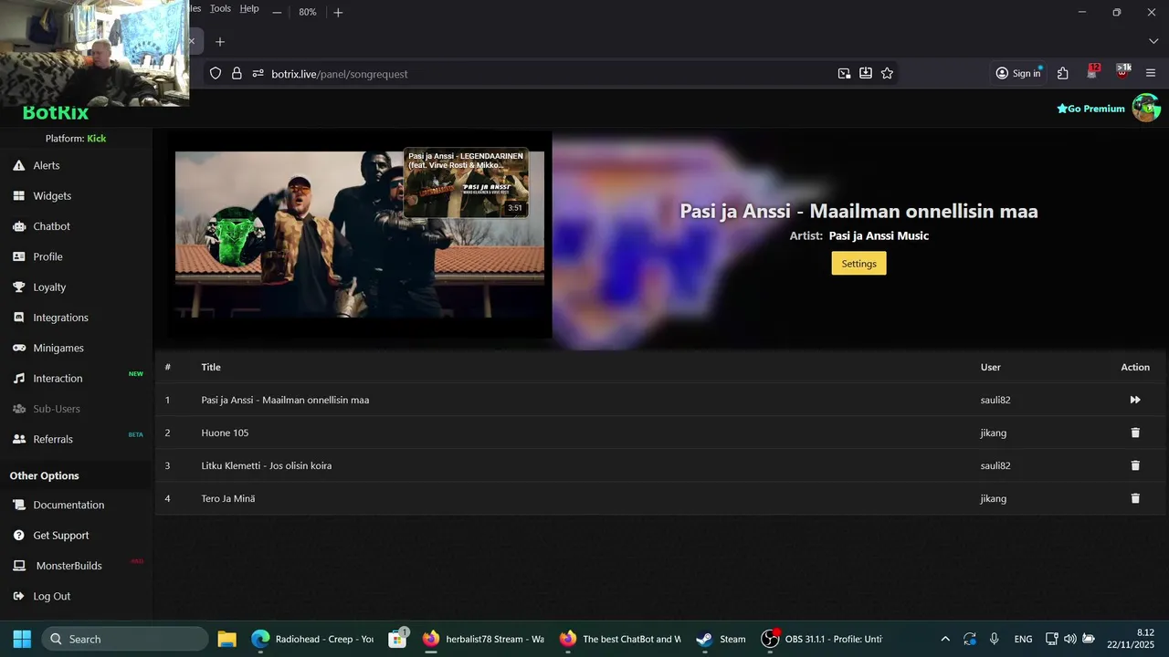Select Tero Ja Minä title text

point(228,498)
